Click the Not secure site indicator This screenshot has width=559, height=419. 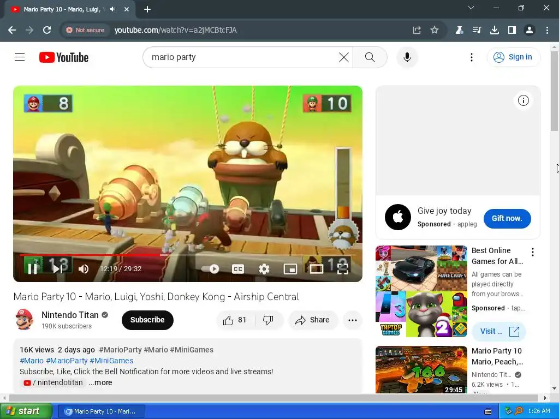click(x=85, y=30)
